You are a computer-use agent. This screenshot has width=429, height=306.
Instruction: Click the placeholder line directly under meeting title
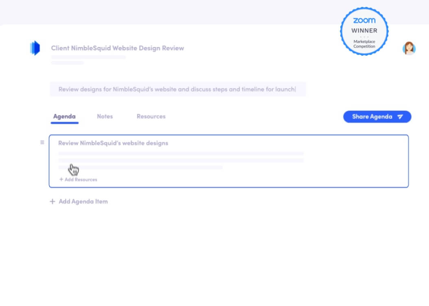tap(88, 57)
